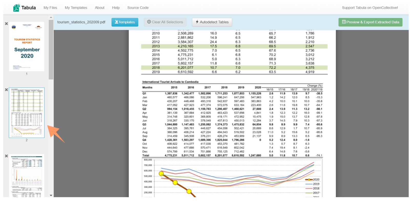
Task: Select page 3 thumbnail
Action: coord(27,176)
